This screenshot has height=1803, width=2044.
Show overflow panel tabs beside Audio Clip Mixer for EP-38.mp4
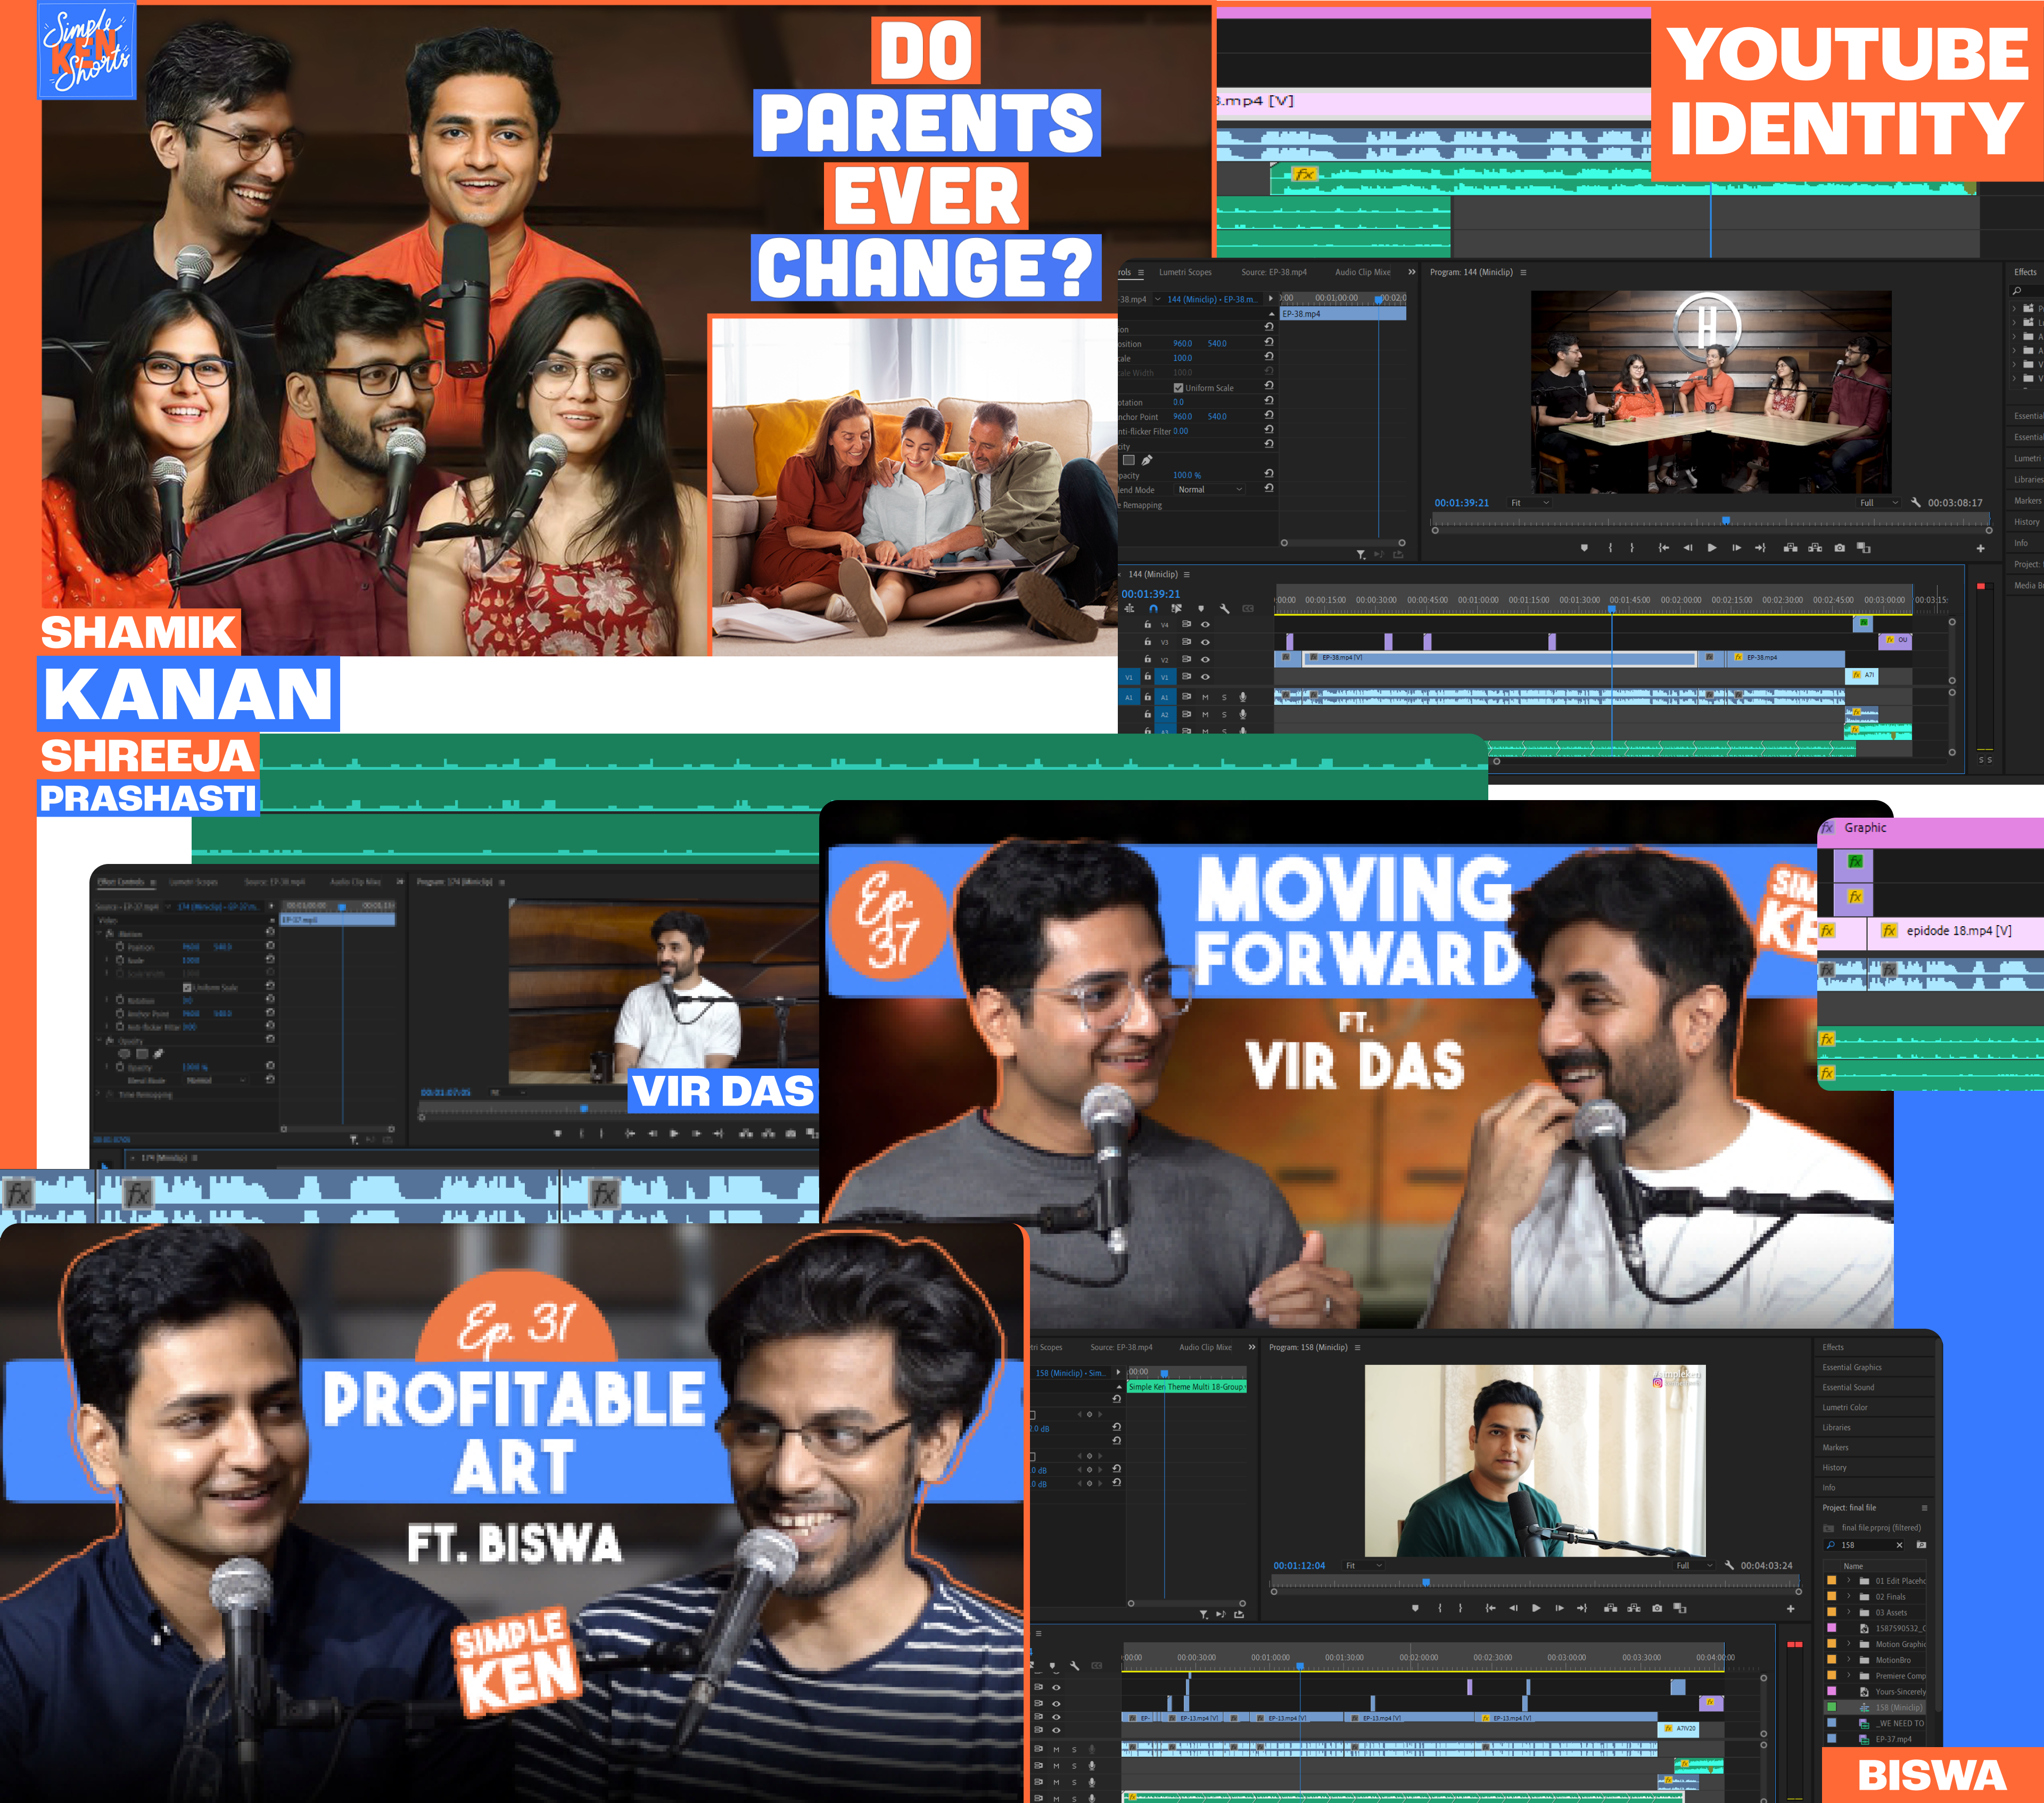(1412, 272)
